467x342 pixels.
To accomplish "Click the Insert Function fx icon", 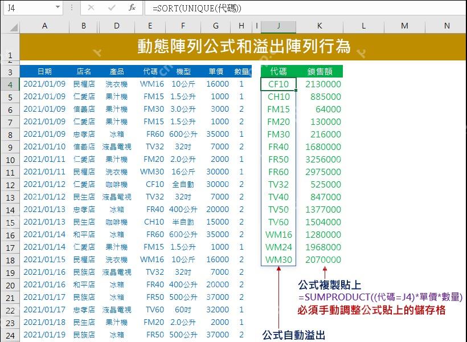I will 132,7.
